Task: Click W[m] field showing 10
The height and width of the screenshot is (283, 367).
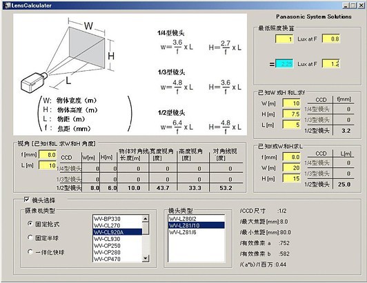Action: point(291,103)
